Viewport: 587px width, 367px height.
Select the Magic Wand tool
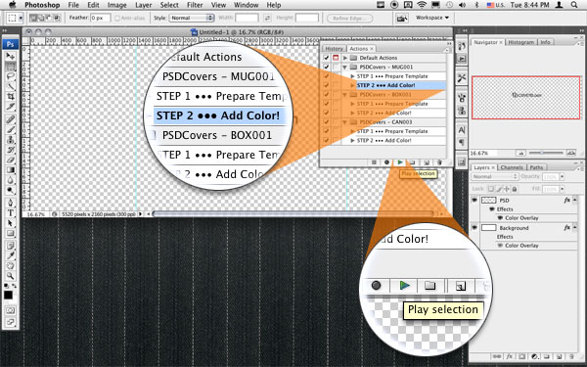pos(10,86)
